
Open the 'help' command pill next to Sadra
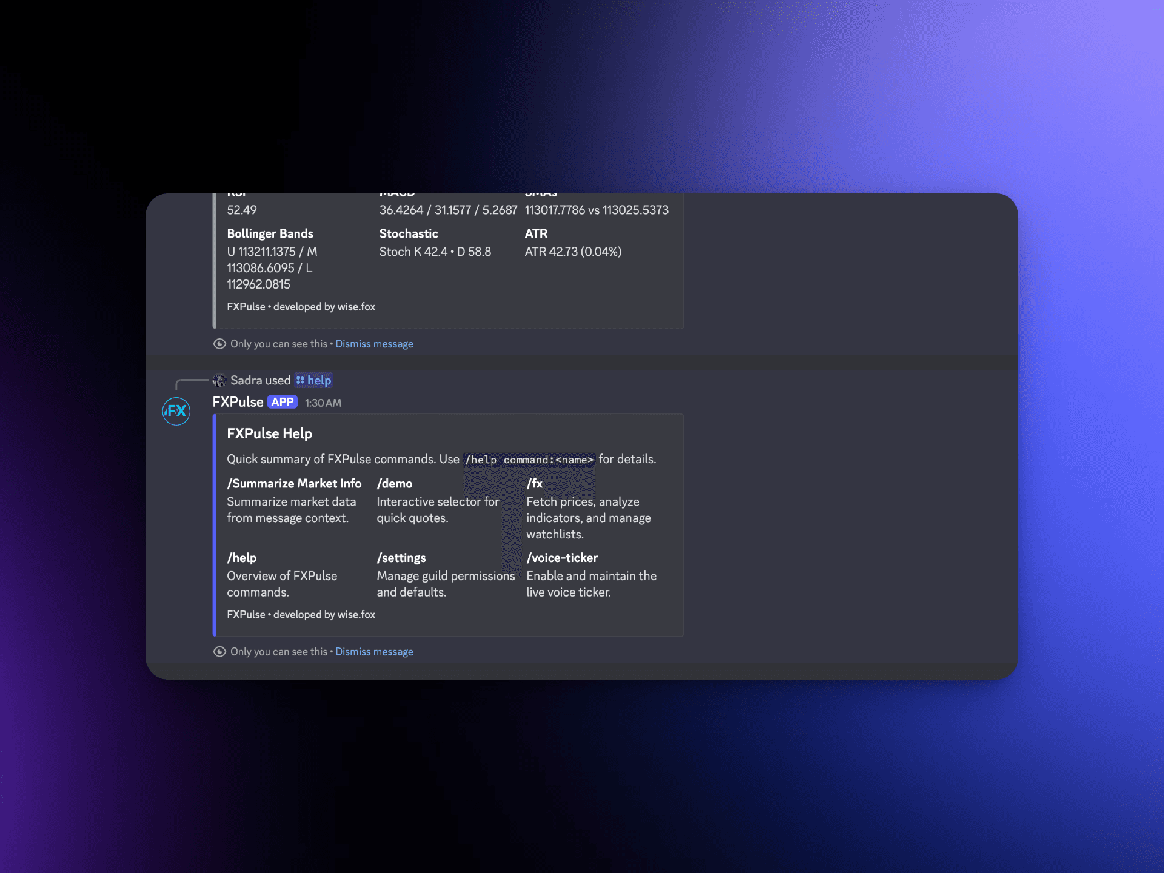coord(318,380)
